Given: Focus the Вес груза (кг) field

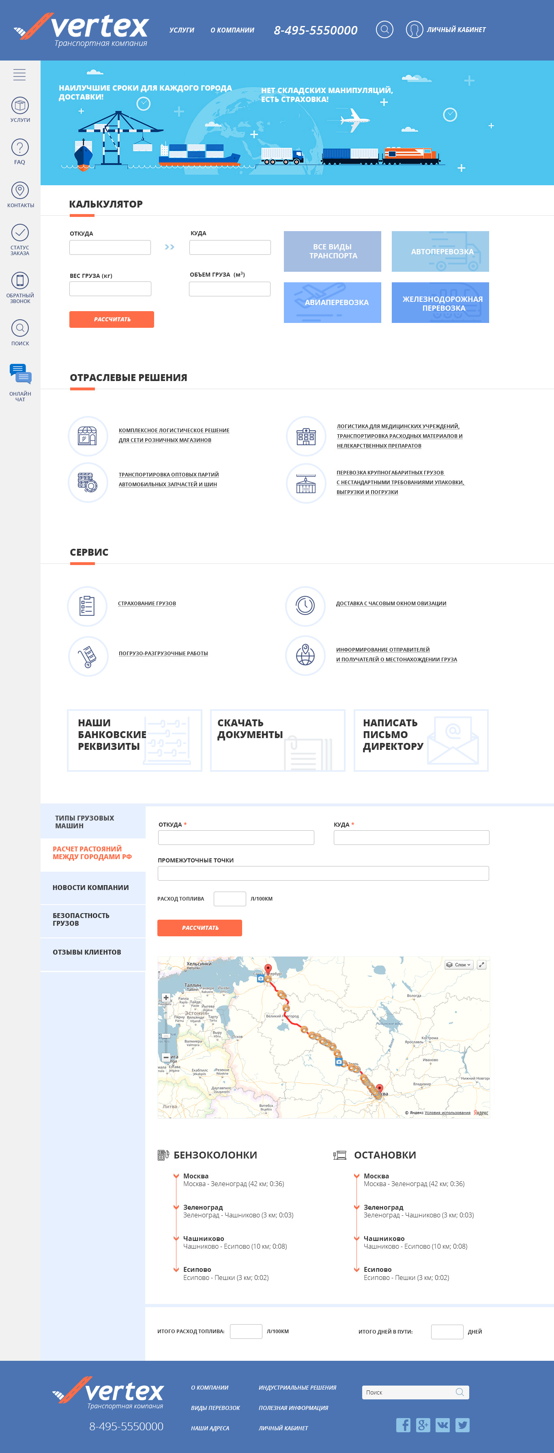Looking at the screenshot, I should click(x=110, y=289).
